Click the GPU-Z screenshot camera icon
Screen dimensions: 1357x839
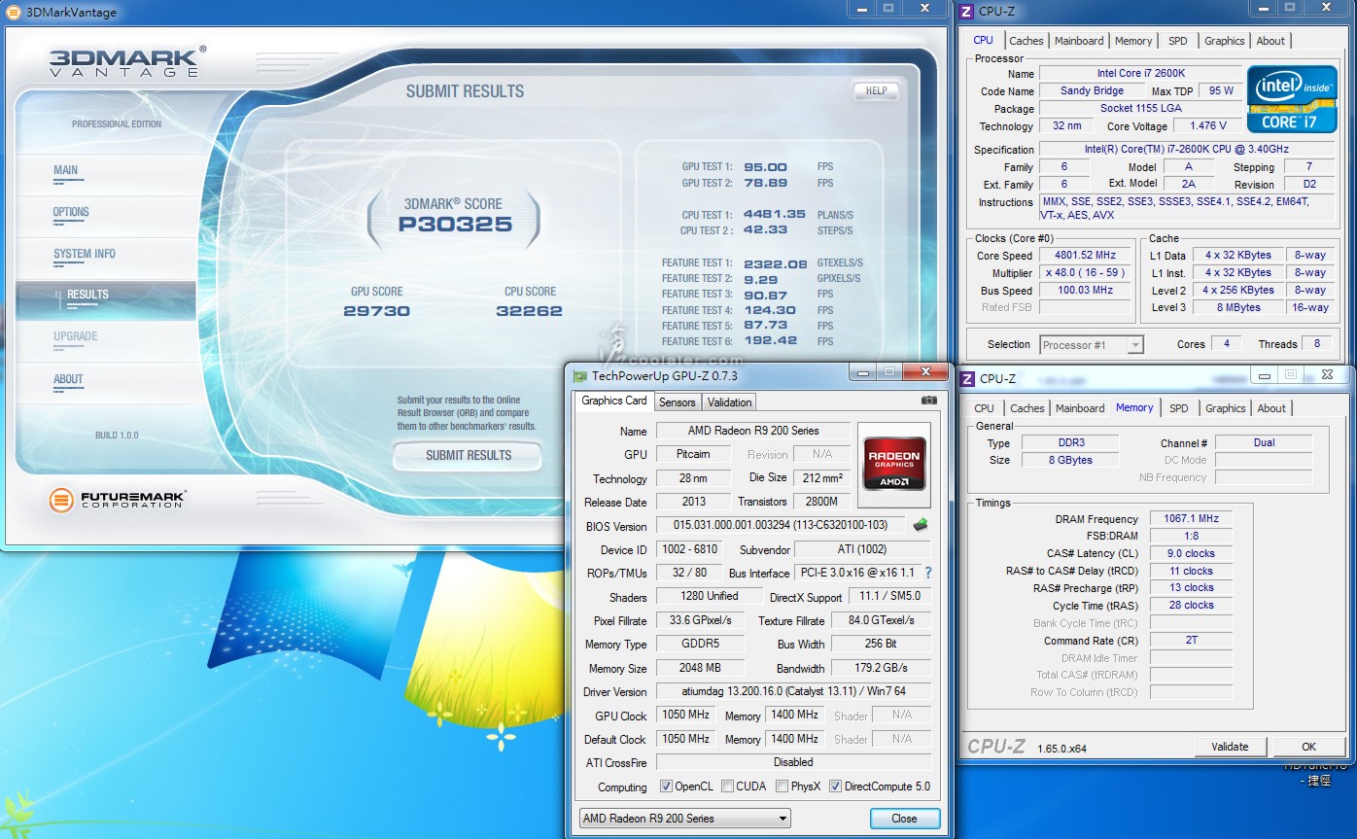coord(929,401)
